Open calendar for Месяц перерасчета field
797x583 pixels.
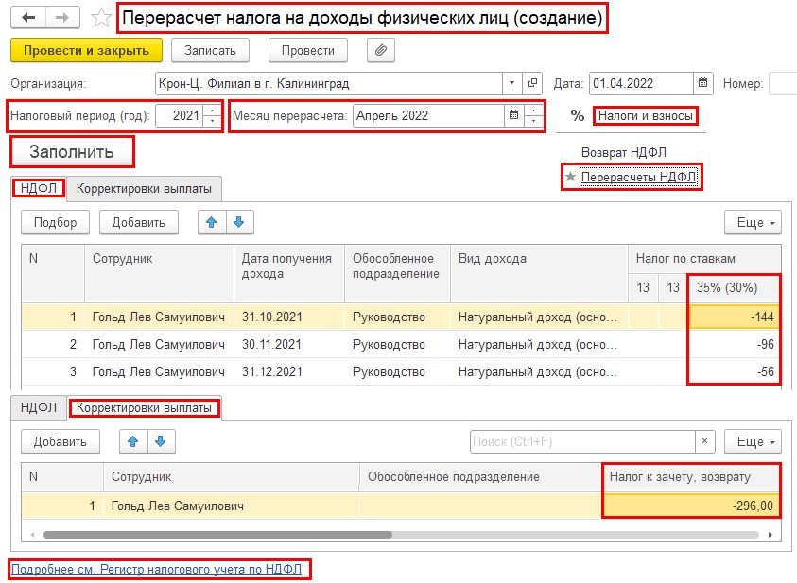click(514, 116)
